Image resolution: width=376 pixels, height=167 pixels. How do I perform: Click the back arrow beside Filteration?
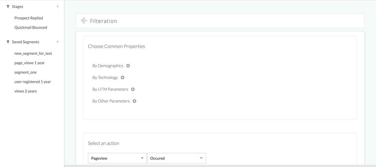tap(84, 21)
